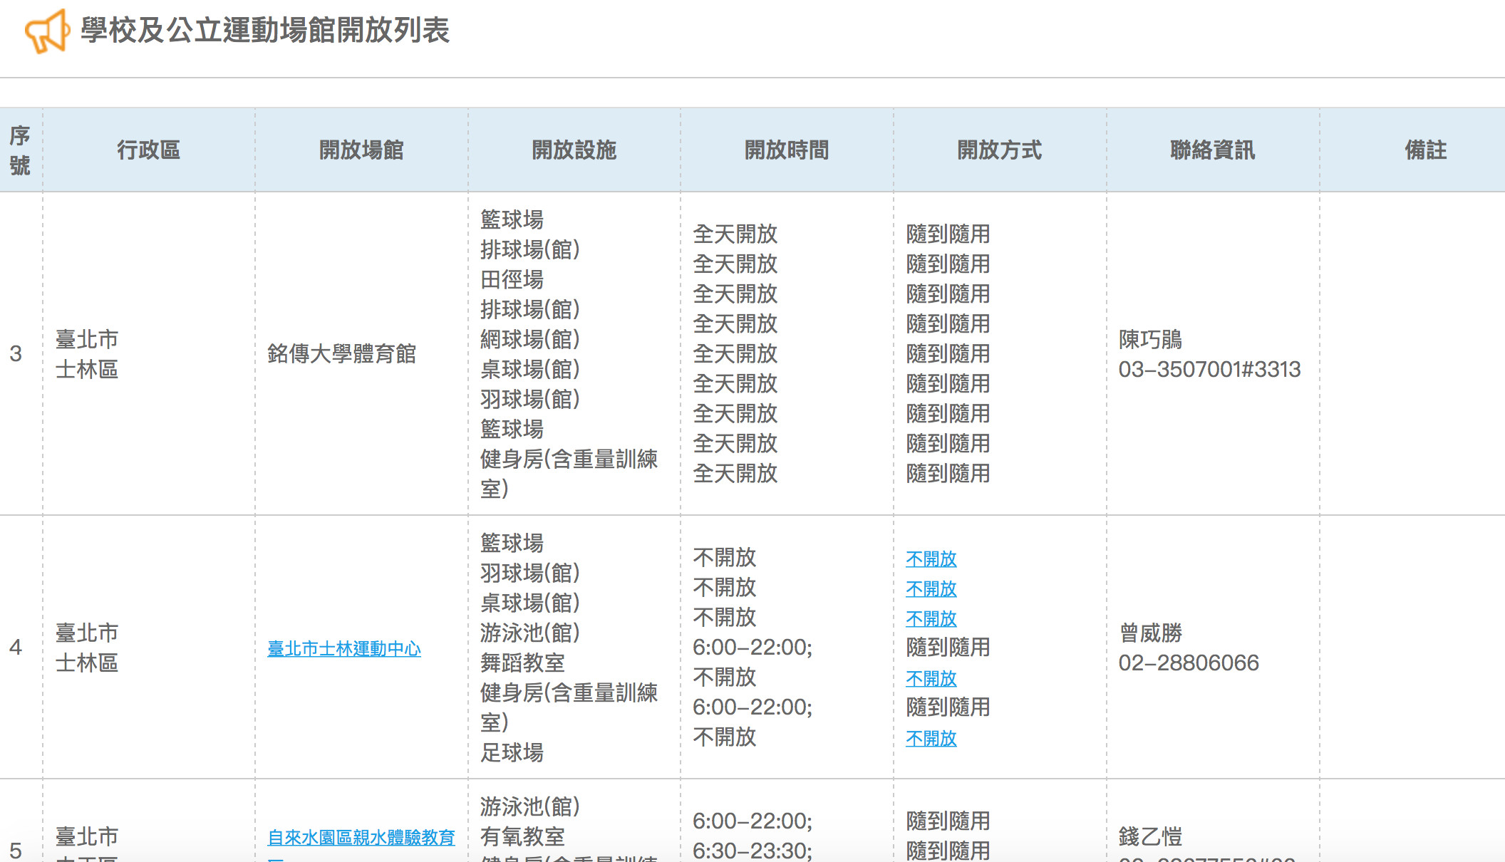Click the 開放時間 column header

click(787, 150)
